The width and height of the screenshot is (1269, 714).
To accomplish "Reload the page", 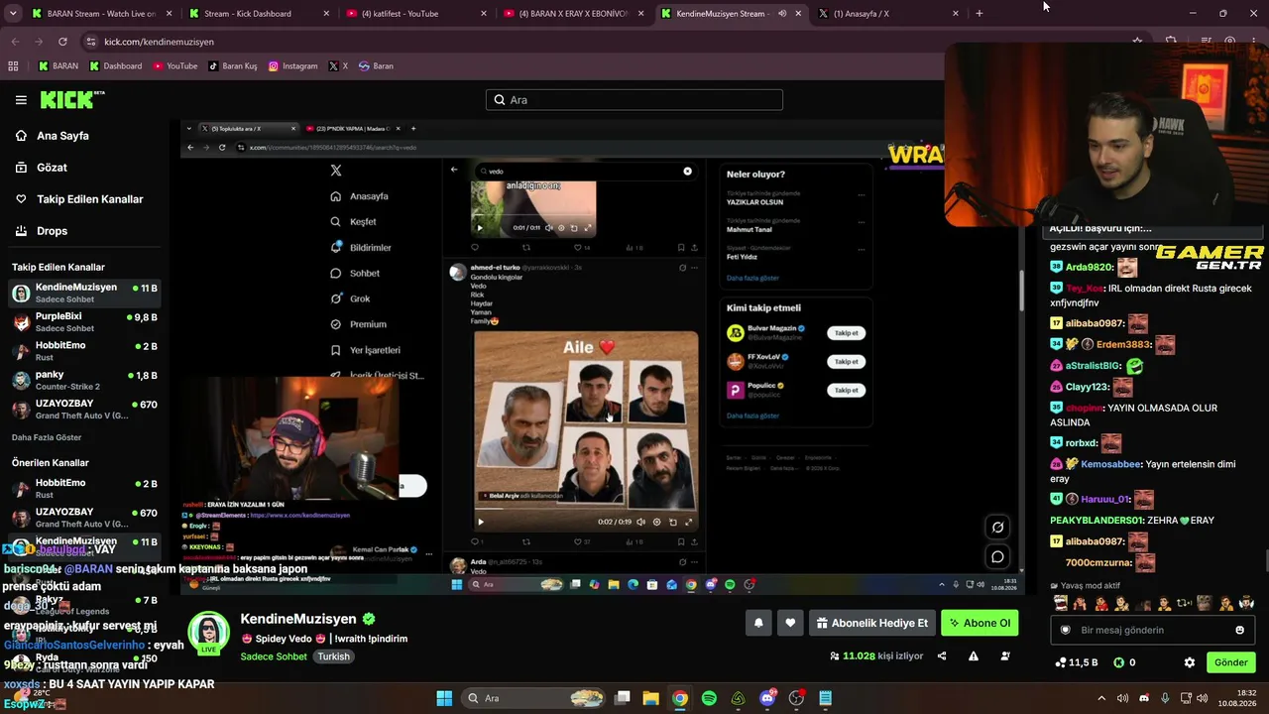I will pyautogui.click(x=62, y=42).
